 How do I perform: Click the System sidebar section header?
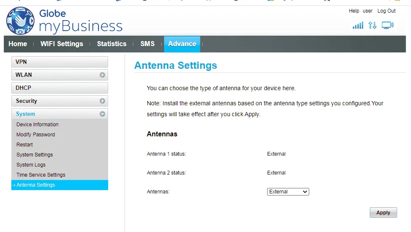click(60, 114)
